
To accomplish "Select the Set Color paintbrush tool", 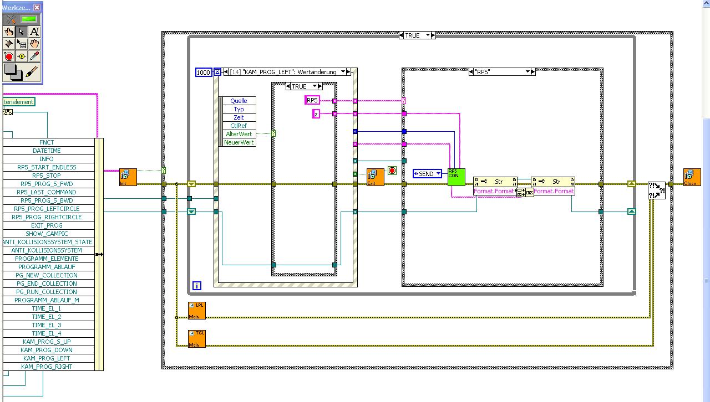I will pos(32,71).
